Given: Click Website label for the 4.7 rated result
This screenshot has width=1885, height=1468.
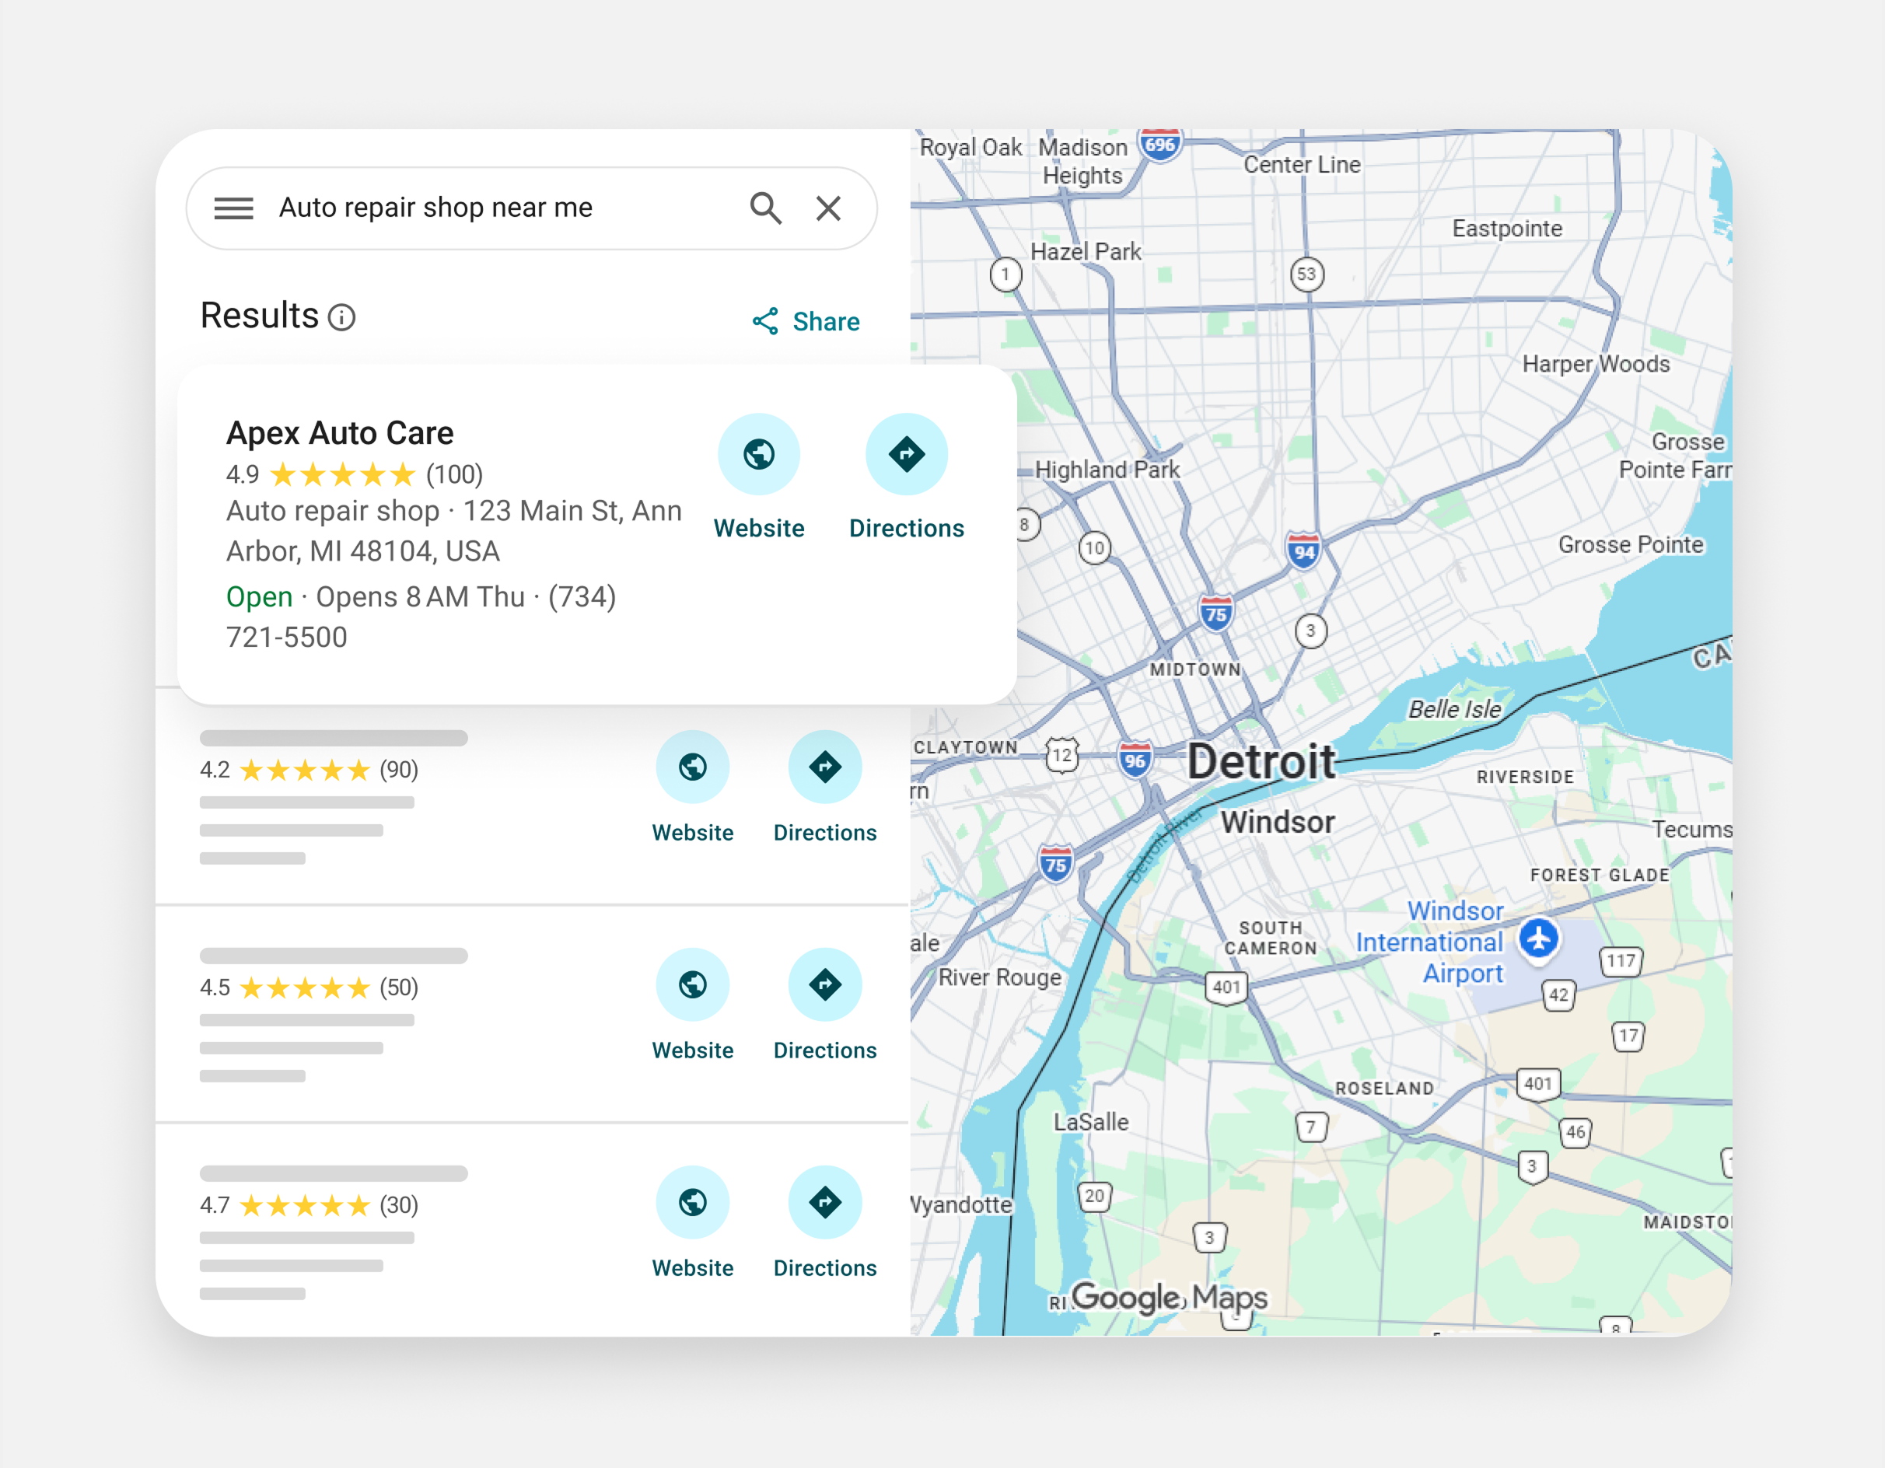Looking at the screenshot, I should tap(692, 1267).
